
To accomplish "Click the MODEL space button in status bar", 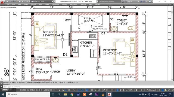I will (46, 90).
